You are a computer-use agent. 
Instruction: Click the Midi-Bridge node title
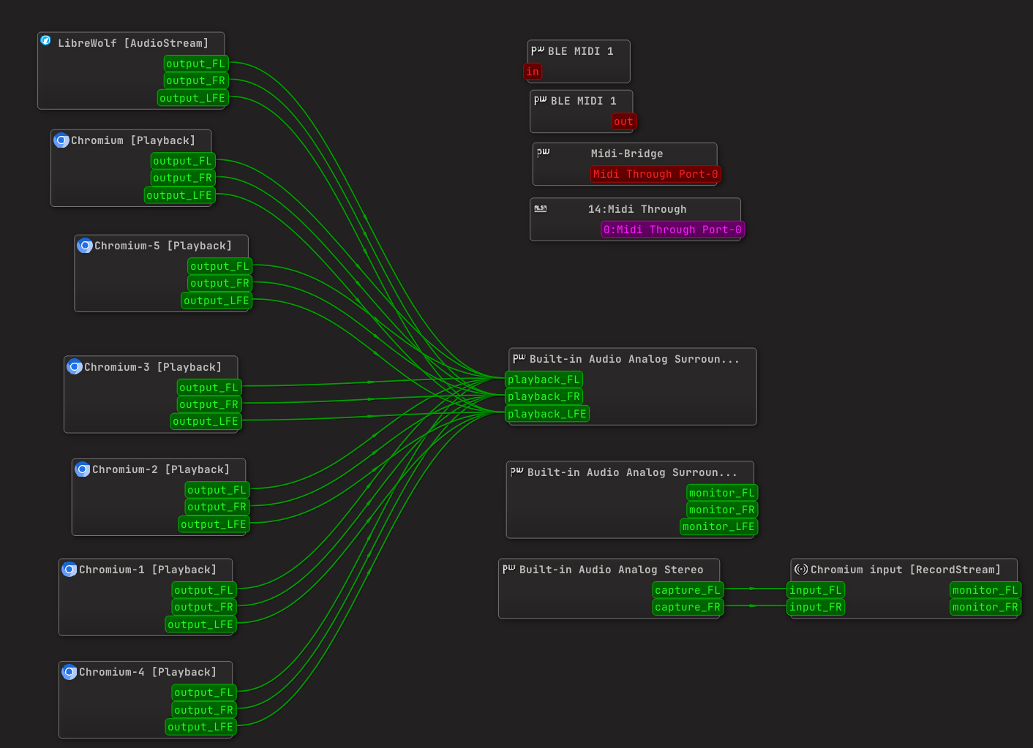[627, 154]
